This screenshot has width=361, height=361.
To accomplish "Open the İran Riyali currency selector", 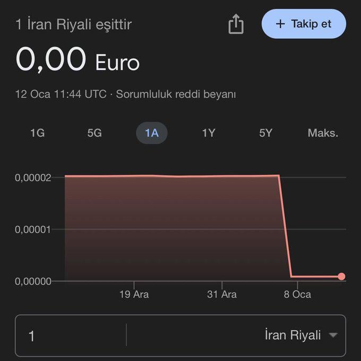I will (293, 336).
